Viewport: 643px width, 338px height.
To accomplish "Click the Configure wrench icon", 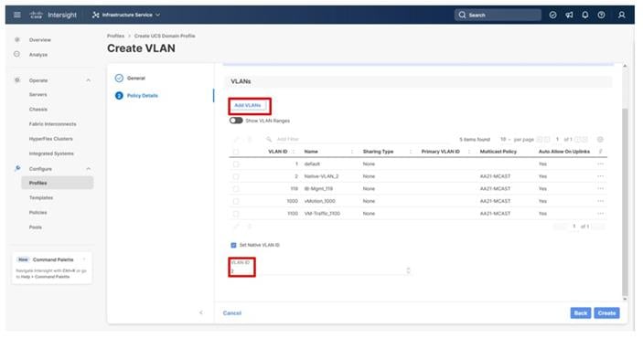I will [x=17, y=168].
